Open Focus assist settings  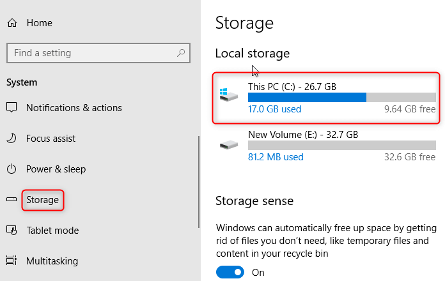coord(51,139)
